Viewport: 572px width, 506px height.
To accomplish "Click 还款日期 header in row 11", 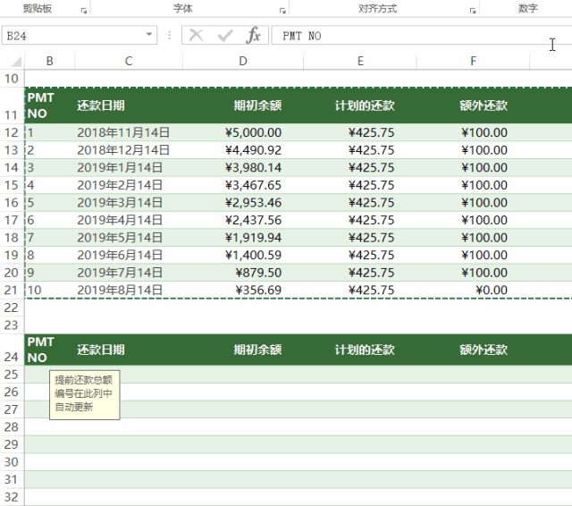I will pos(129,105).
